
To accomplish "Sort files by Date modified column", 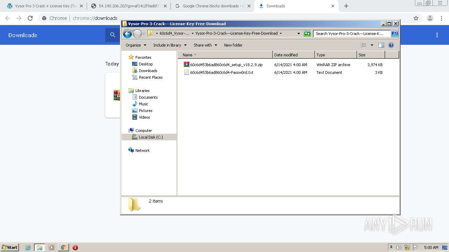I will pos(294,55).
